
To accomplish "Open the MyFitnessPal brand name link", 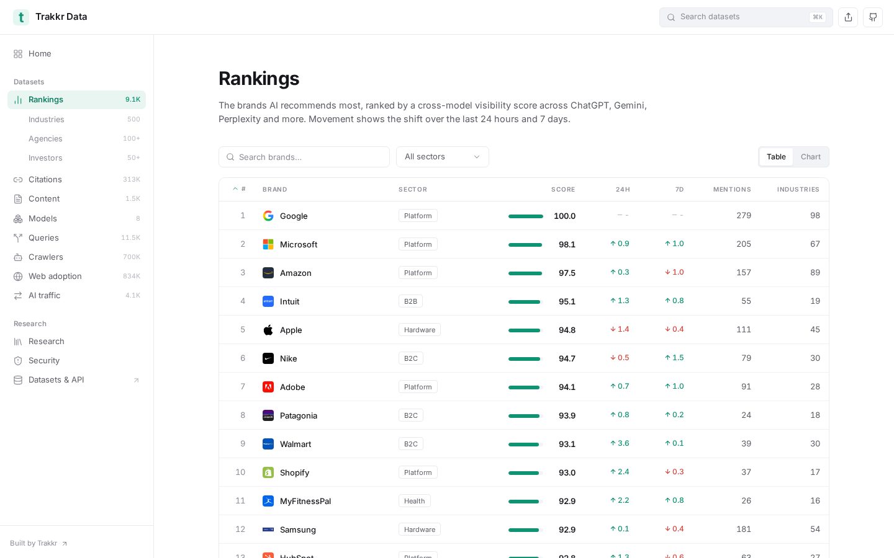I will pos(305,501).
